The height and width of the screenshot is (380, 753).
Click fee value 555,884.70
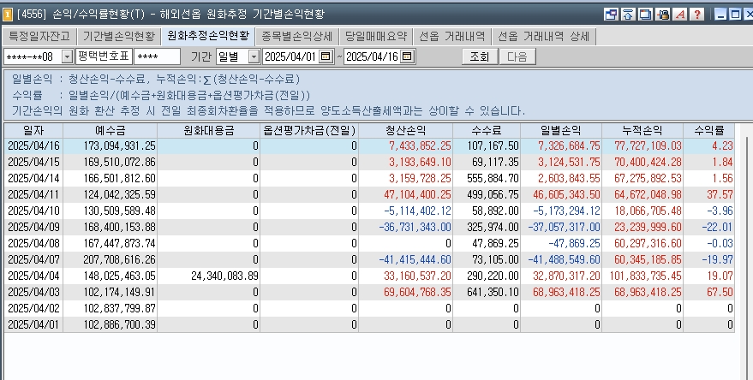493,179
